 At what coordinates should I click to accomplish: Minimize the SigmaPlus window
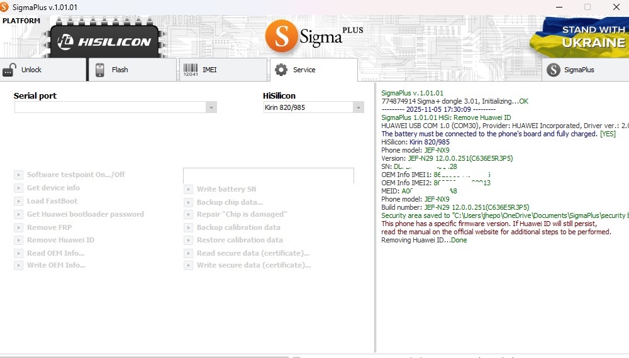pos(559,7)
